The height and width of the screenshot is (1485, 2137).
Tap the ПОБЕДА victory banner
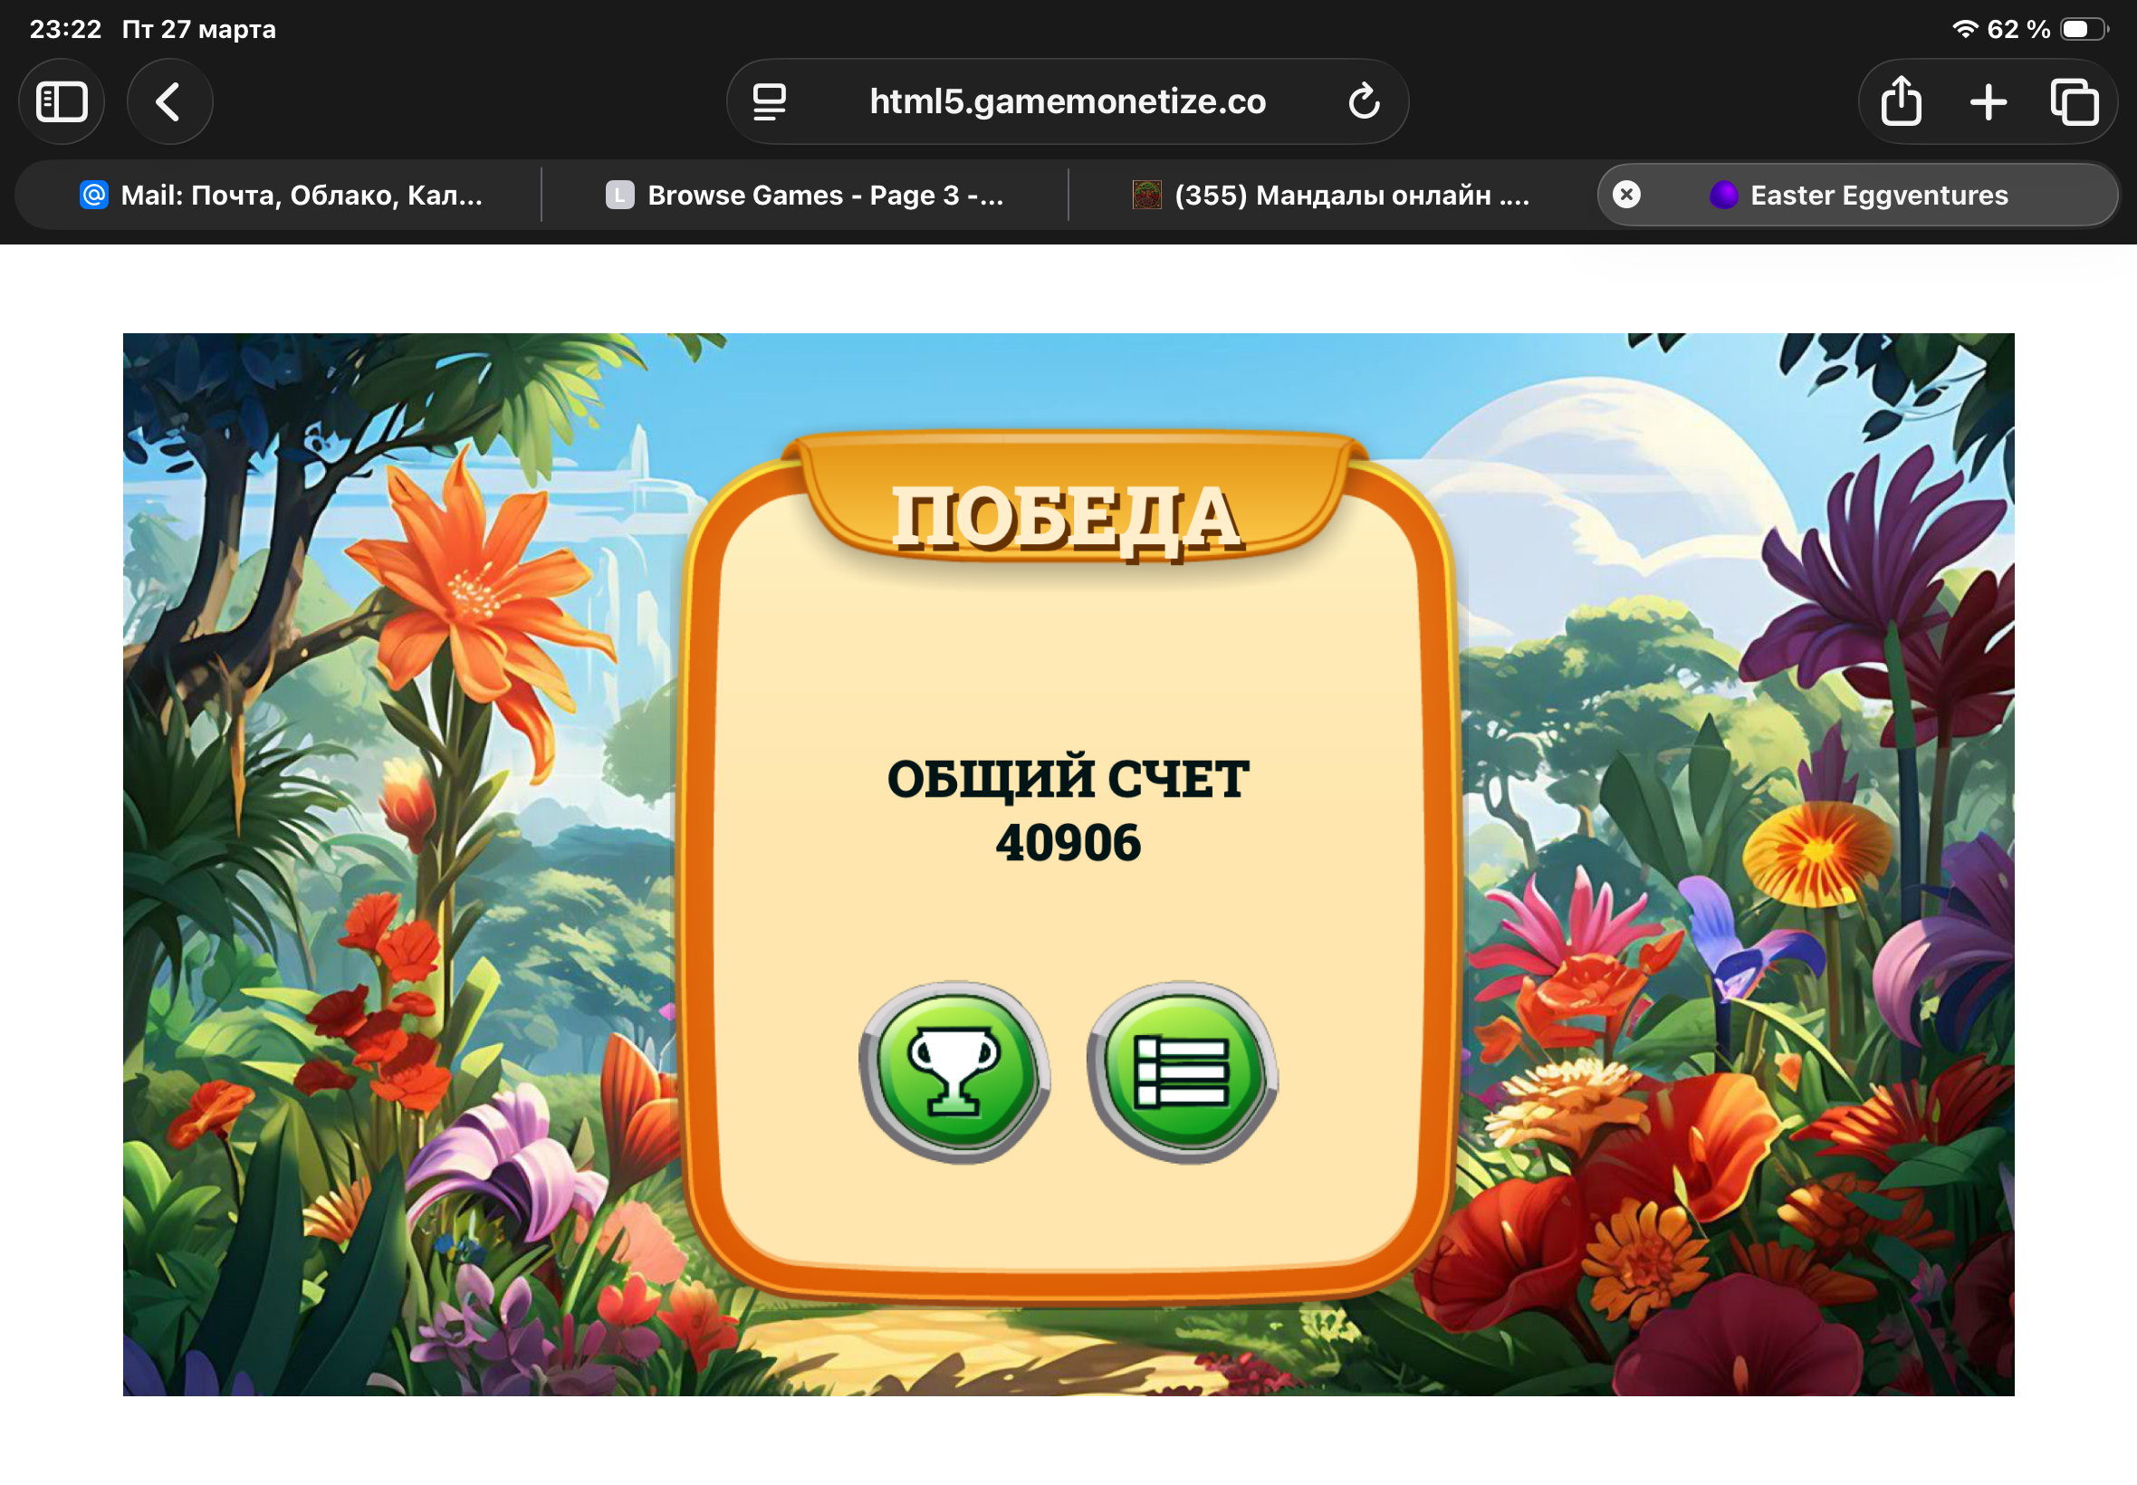(x=1067, y=516)
